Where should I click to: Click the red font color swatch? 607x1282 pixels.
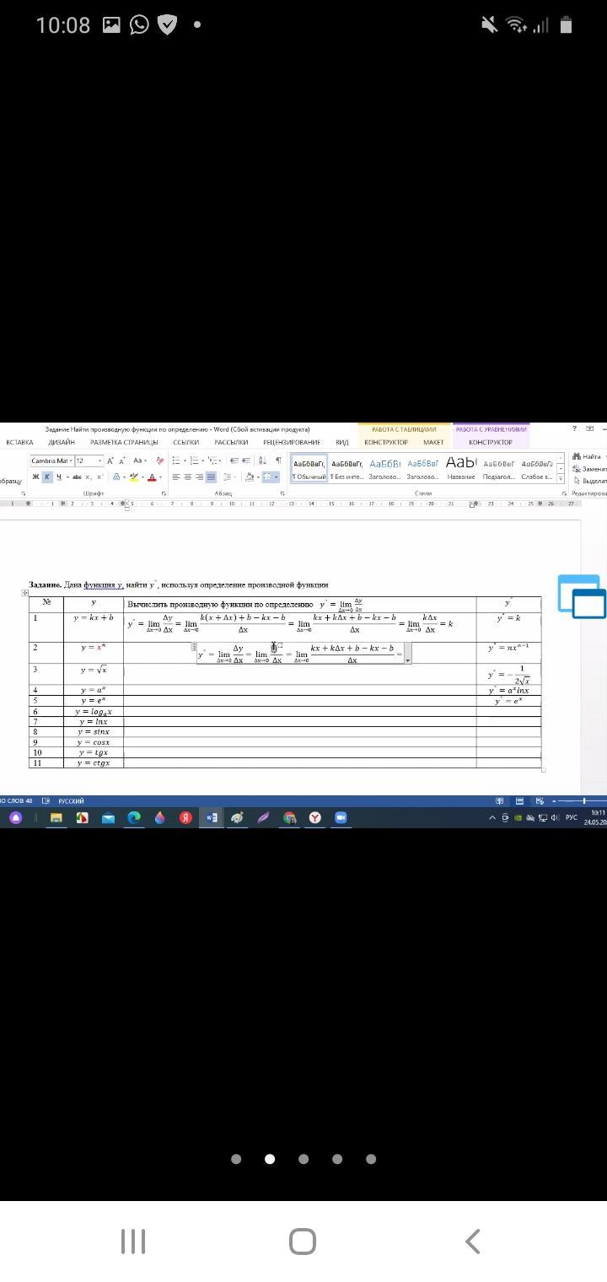pos(152,478)
